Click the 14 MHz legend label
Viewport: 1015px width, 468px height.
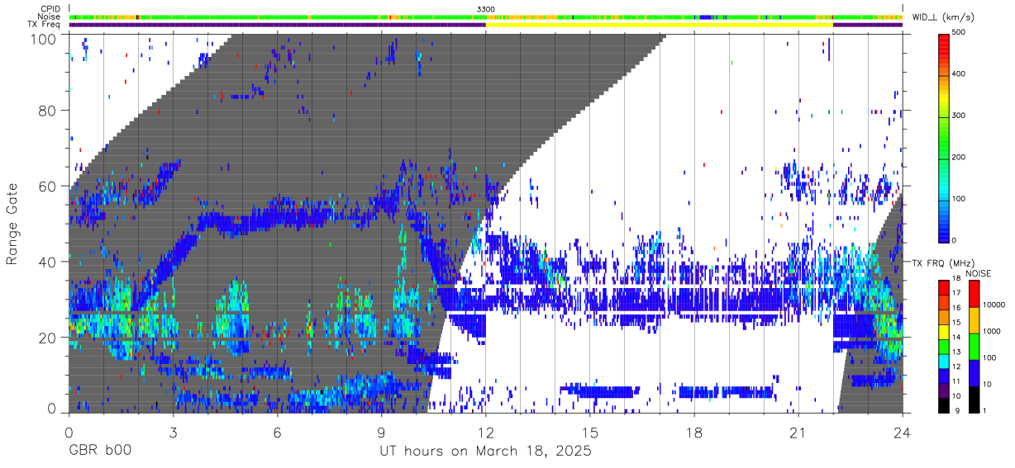click(957, 338)
